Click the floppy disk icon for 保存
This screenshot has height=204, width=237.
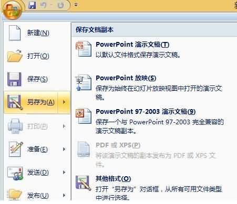click(x=14, y=79)
